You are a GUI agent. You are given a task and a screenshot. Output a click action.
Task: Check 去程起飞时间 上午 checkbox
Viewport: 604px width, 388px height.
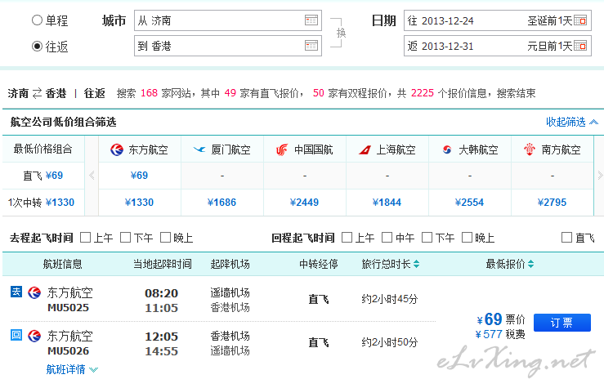coord(86,238)
